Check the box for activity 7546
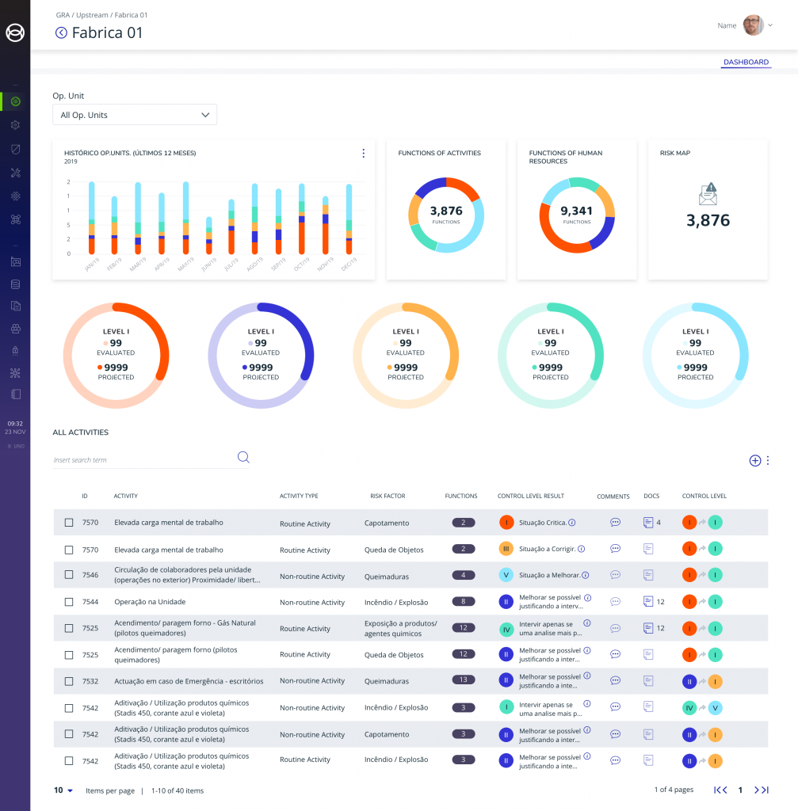This screenshot has height=811, width=798. (69, 575)
